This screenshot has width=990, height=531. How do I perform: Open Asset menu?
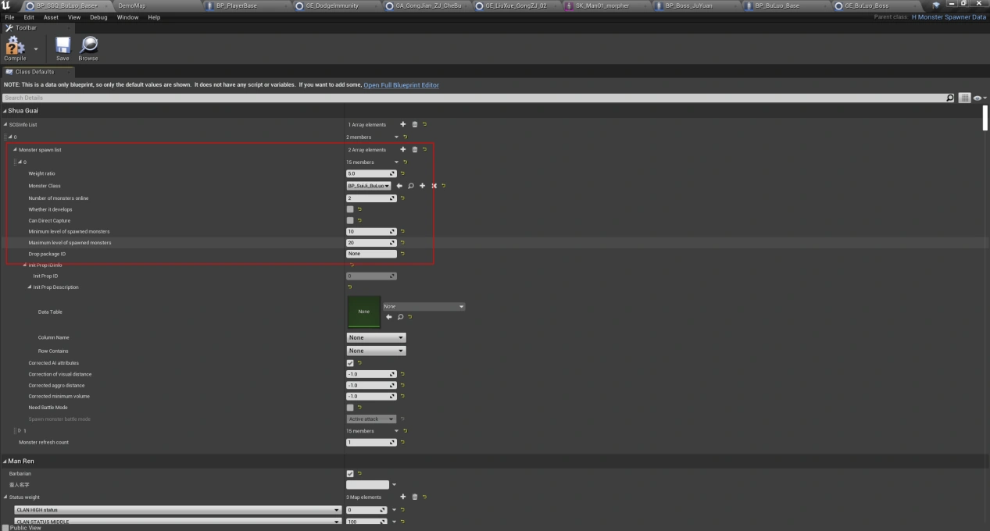(51, 17)
